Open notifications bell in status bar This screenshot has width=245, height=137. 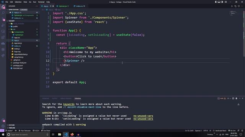(x=242, y=131)
